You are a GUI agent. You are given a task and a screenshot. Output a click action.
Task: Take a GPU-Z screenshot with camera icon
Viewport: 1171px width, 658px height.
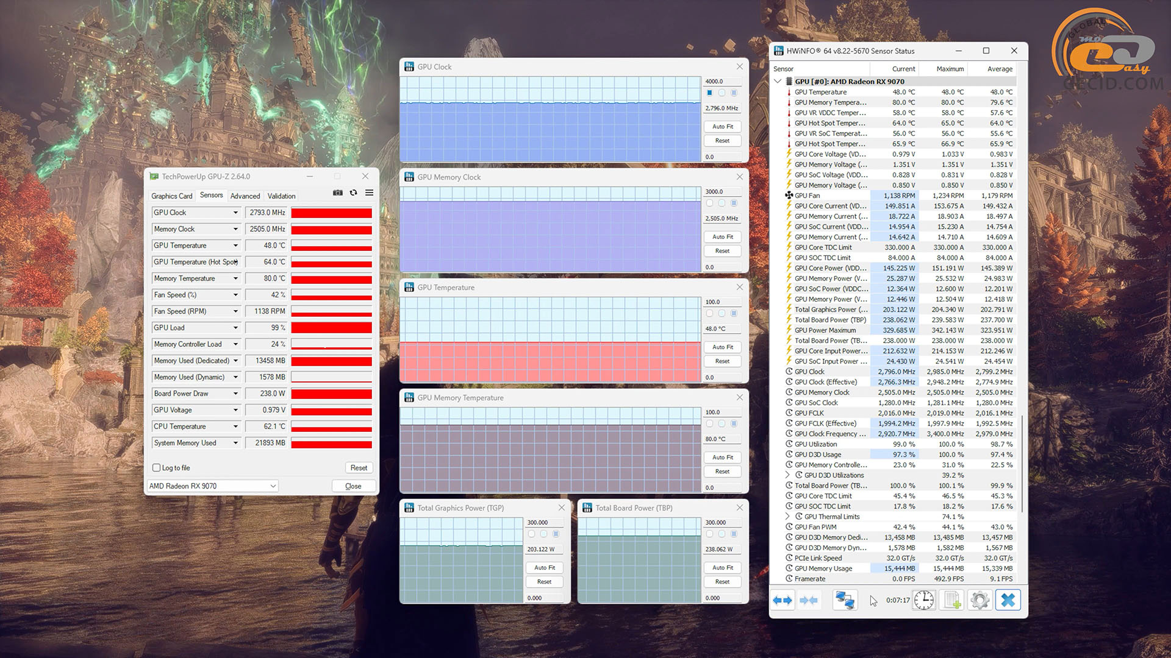tap(337, 193)
